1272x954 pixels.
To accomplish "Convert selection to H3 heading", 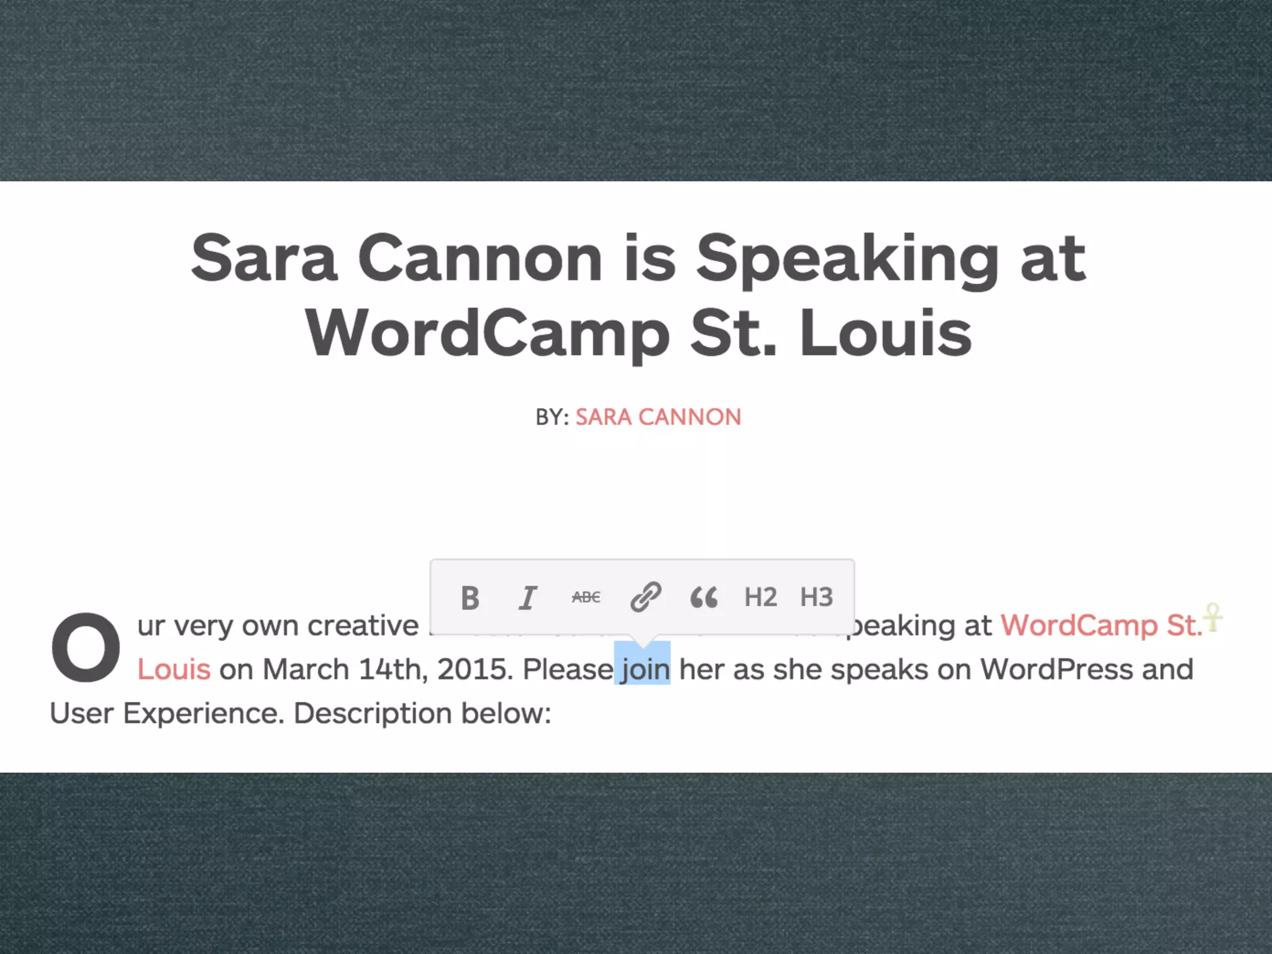I will pos(816,597).
